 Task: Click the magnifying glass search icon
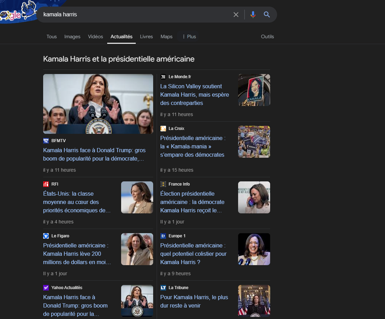point(267,15)
